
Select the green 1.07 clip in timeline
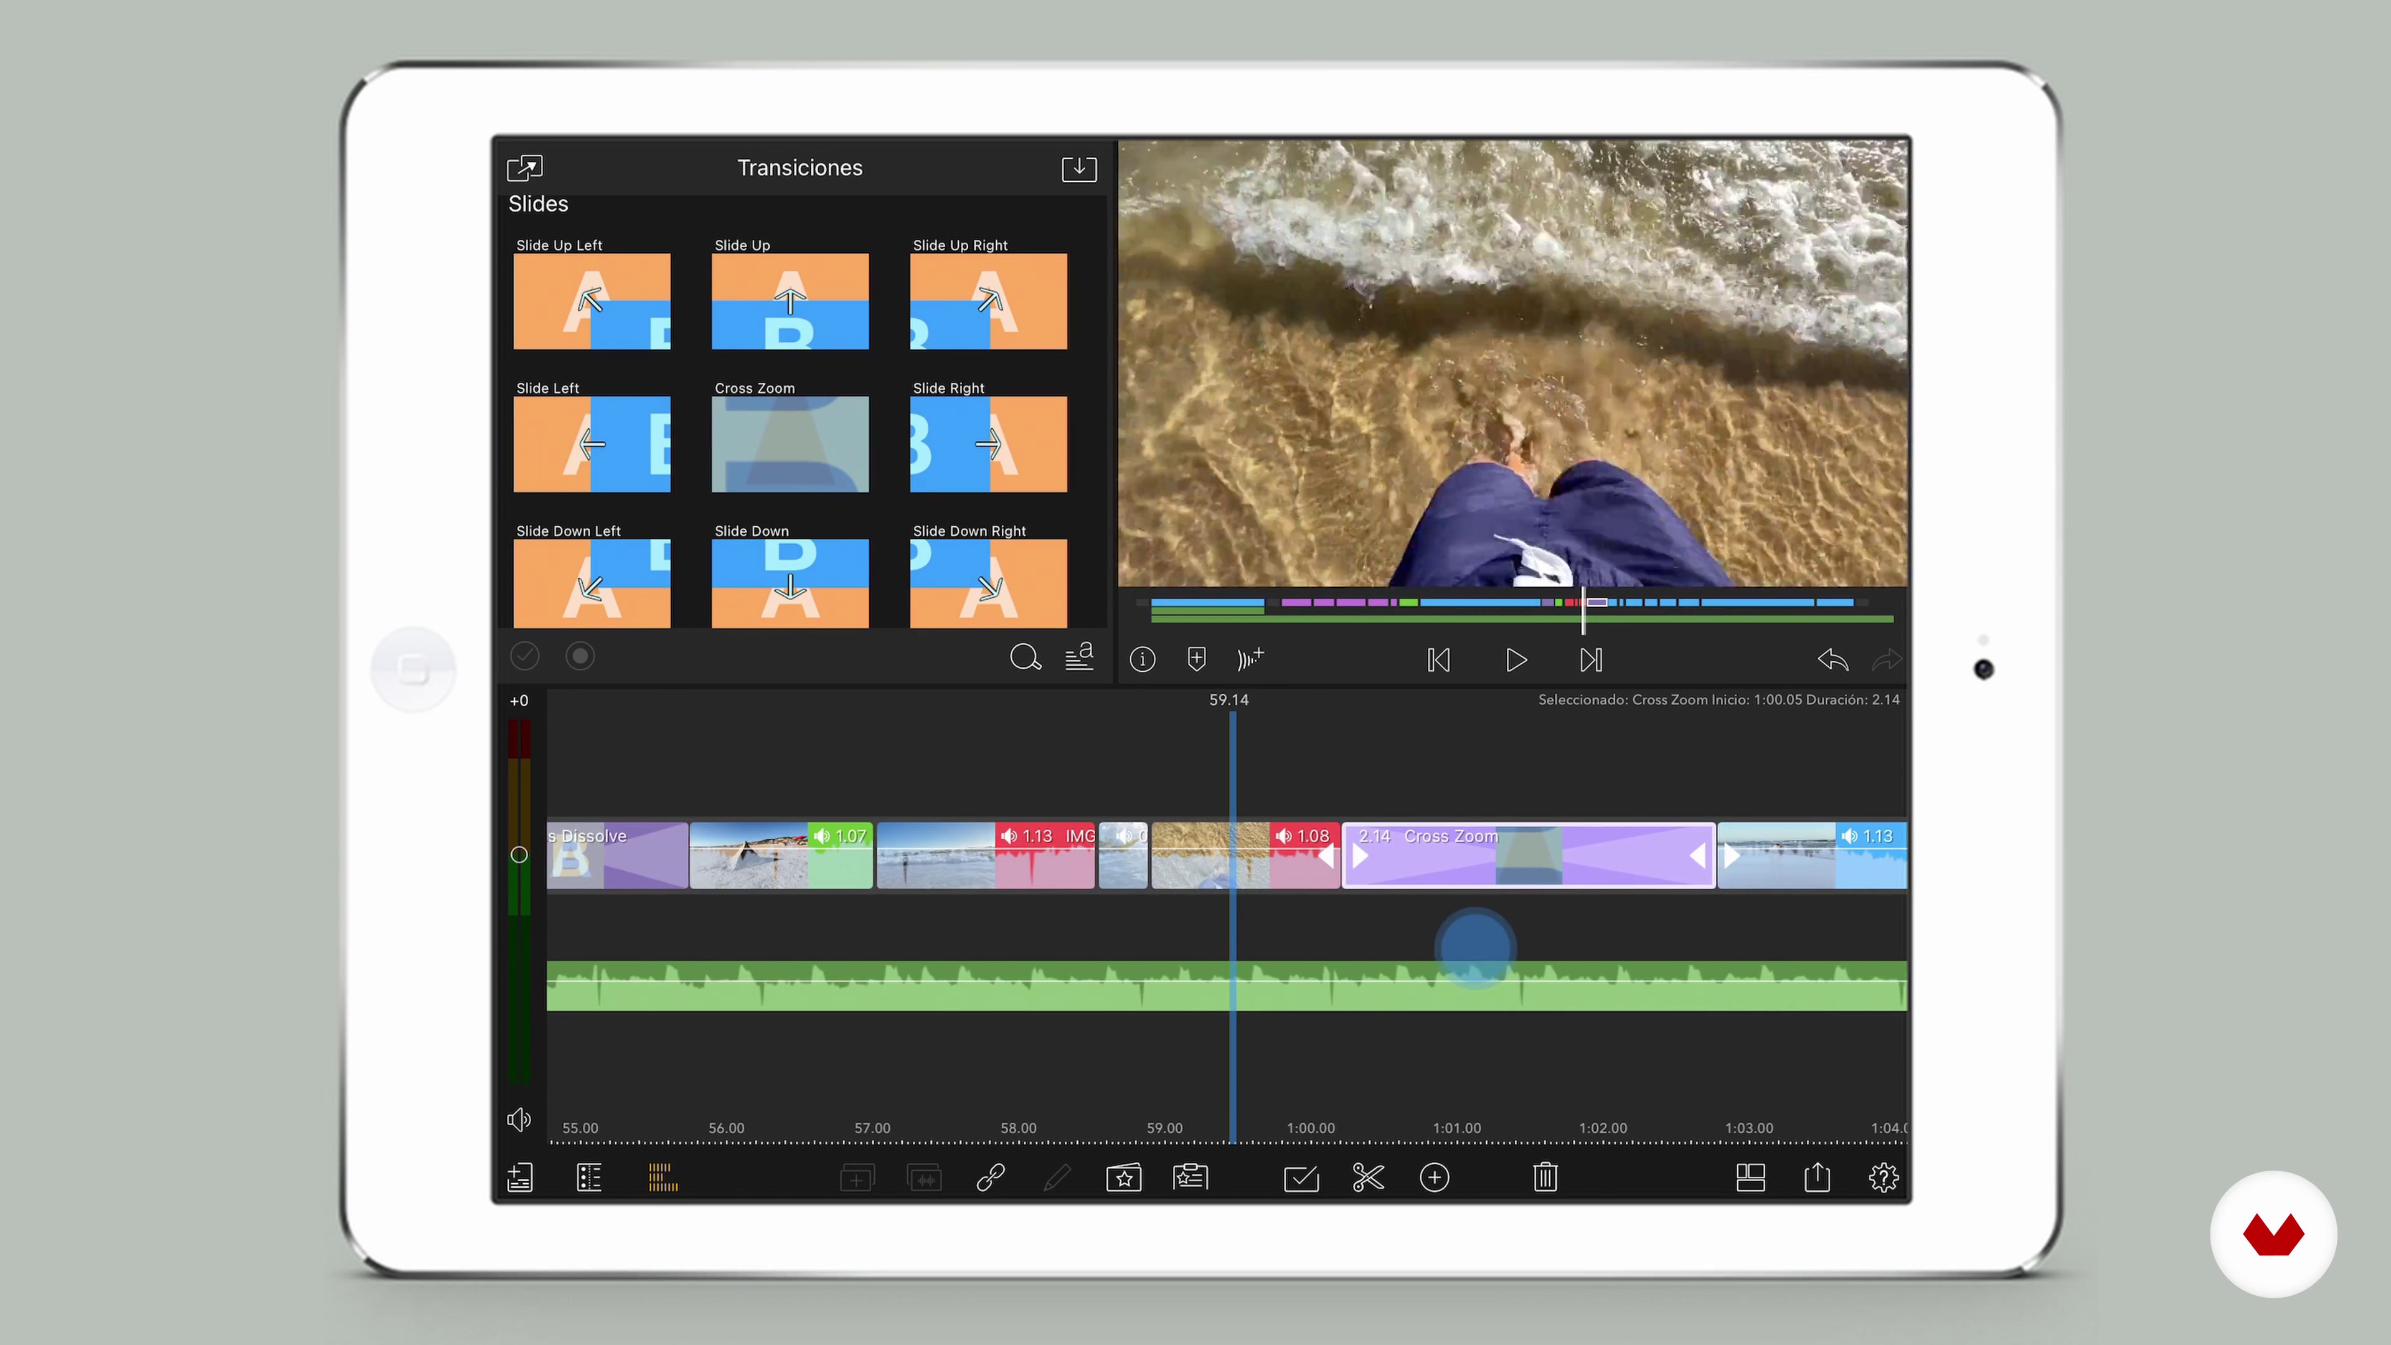click(x=781, y=856)
